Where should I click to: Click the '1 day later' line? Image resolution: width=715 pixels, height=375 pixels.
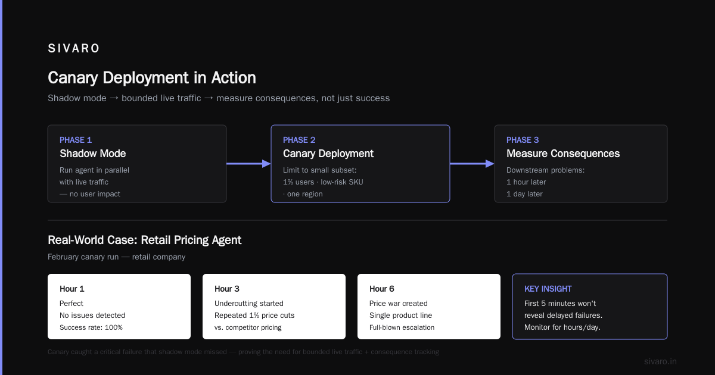(x=524, y=194)
